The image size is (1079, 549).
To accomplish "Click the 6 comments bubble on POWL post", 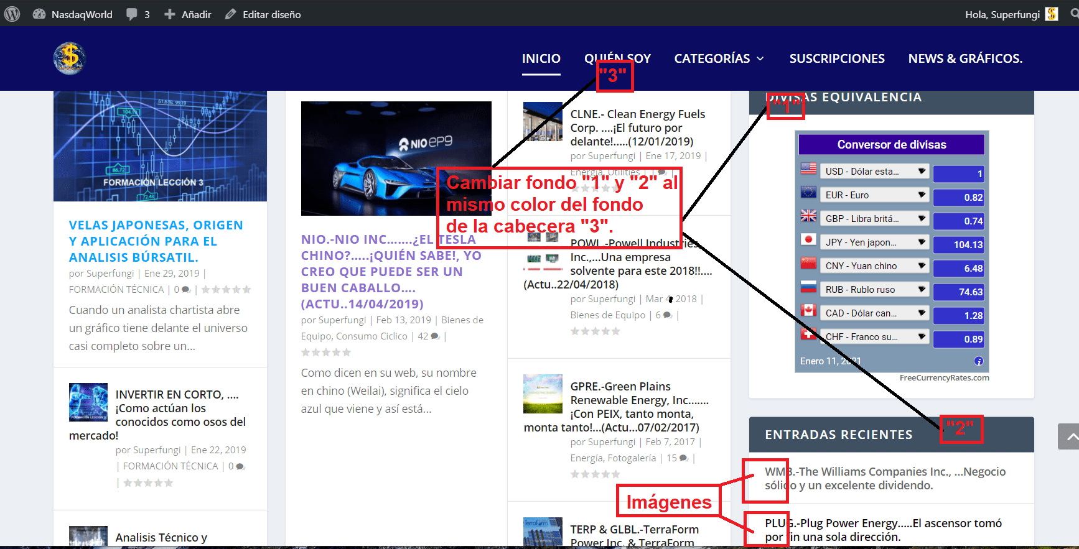I will (x=668, y=315).
